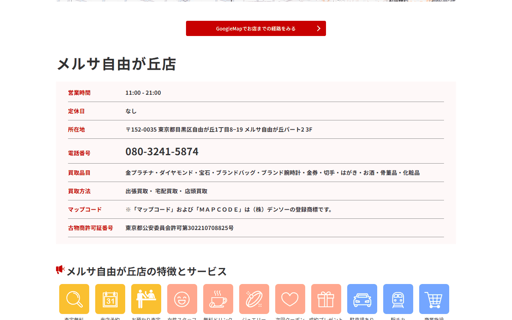512x320 pixels.
Task: Select the heart next-time coupon icon
Action: 290,299
